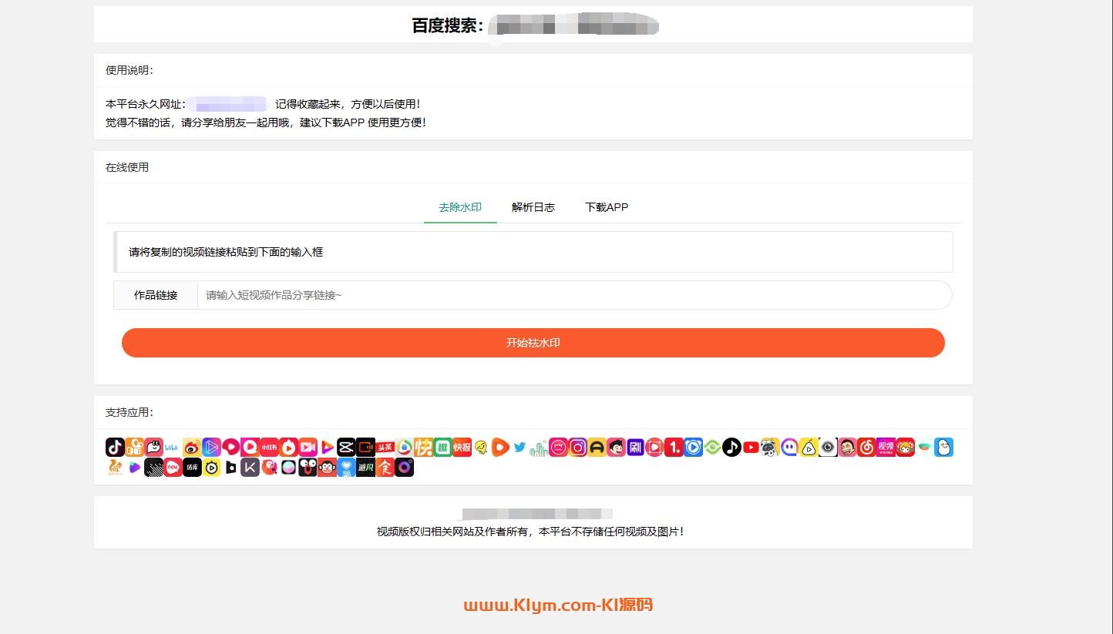Click the CapCut 剪映 scissor icon
The height and width of the screenshot is (634, 1113).
point(346,448)
